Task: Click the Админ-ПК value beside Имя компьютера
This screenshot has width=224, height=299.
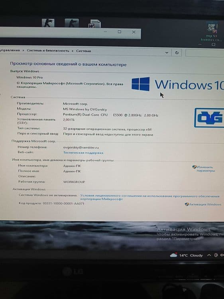Action: 72,166
